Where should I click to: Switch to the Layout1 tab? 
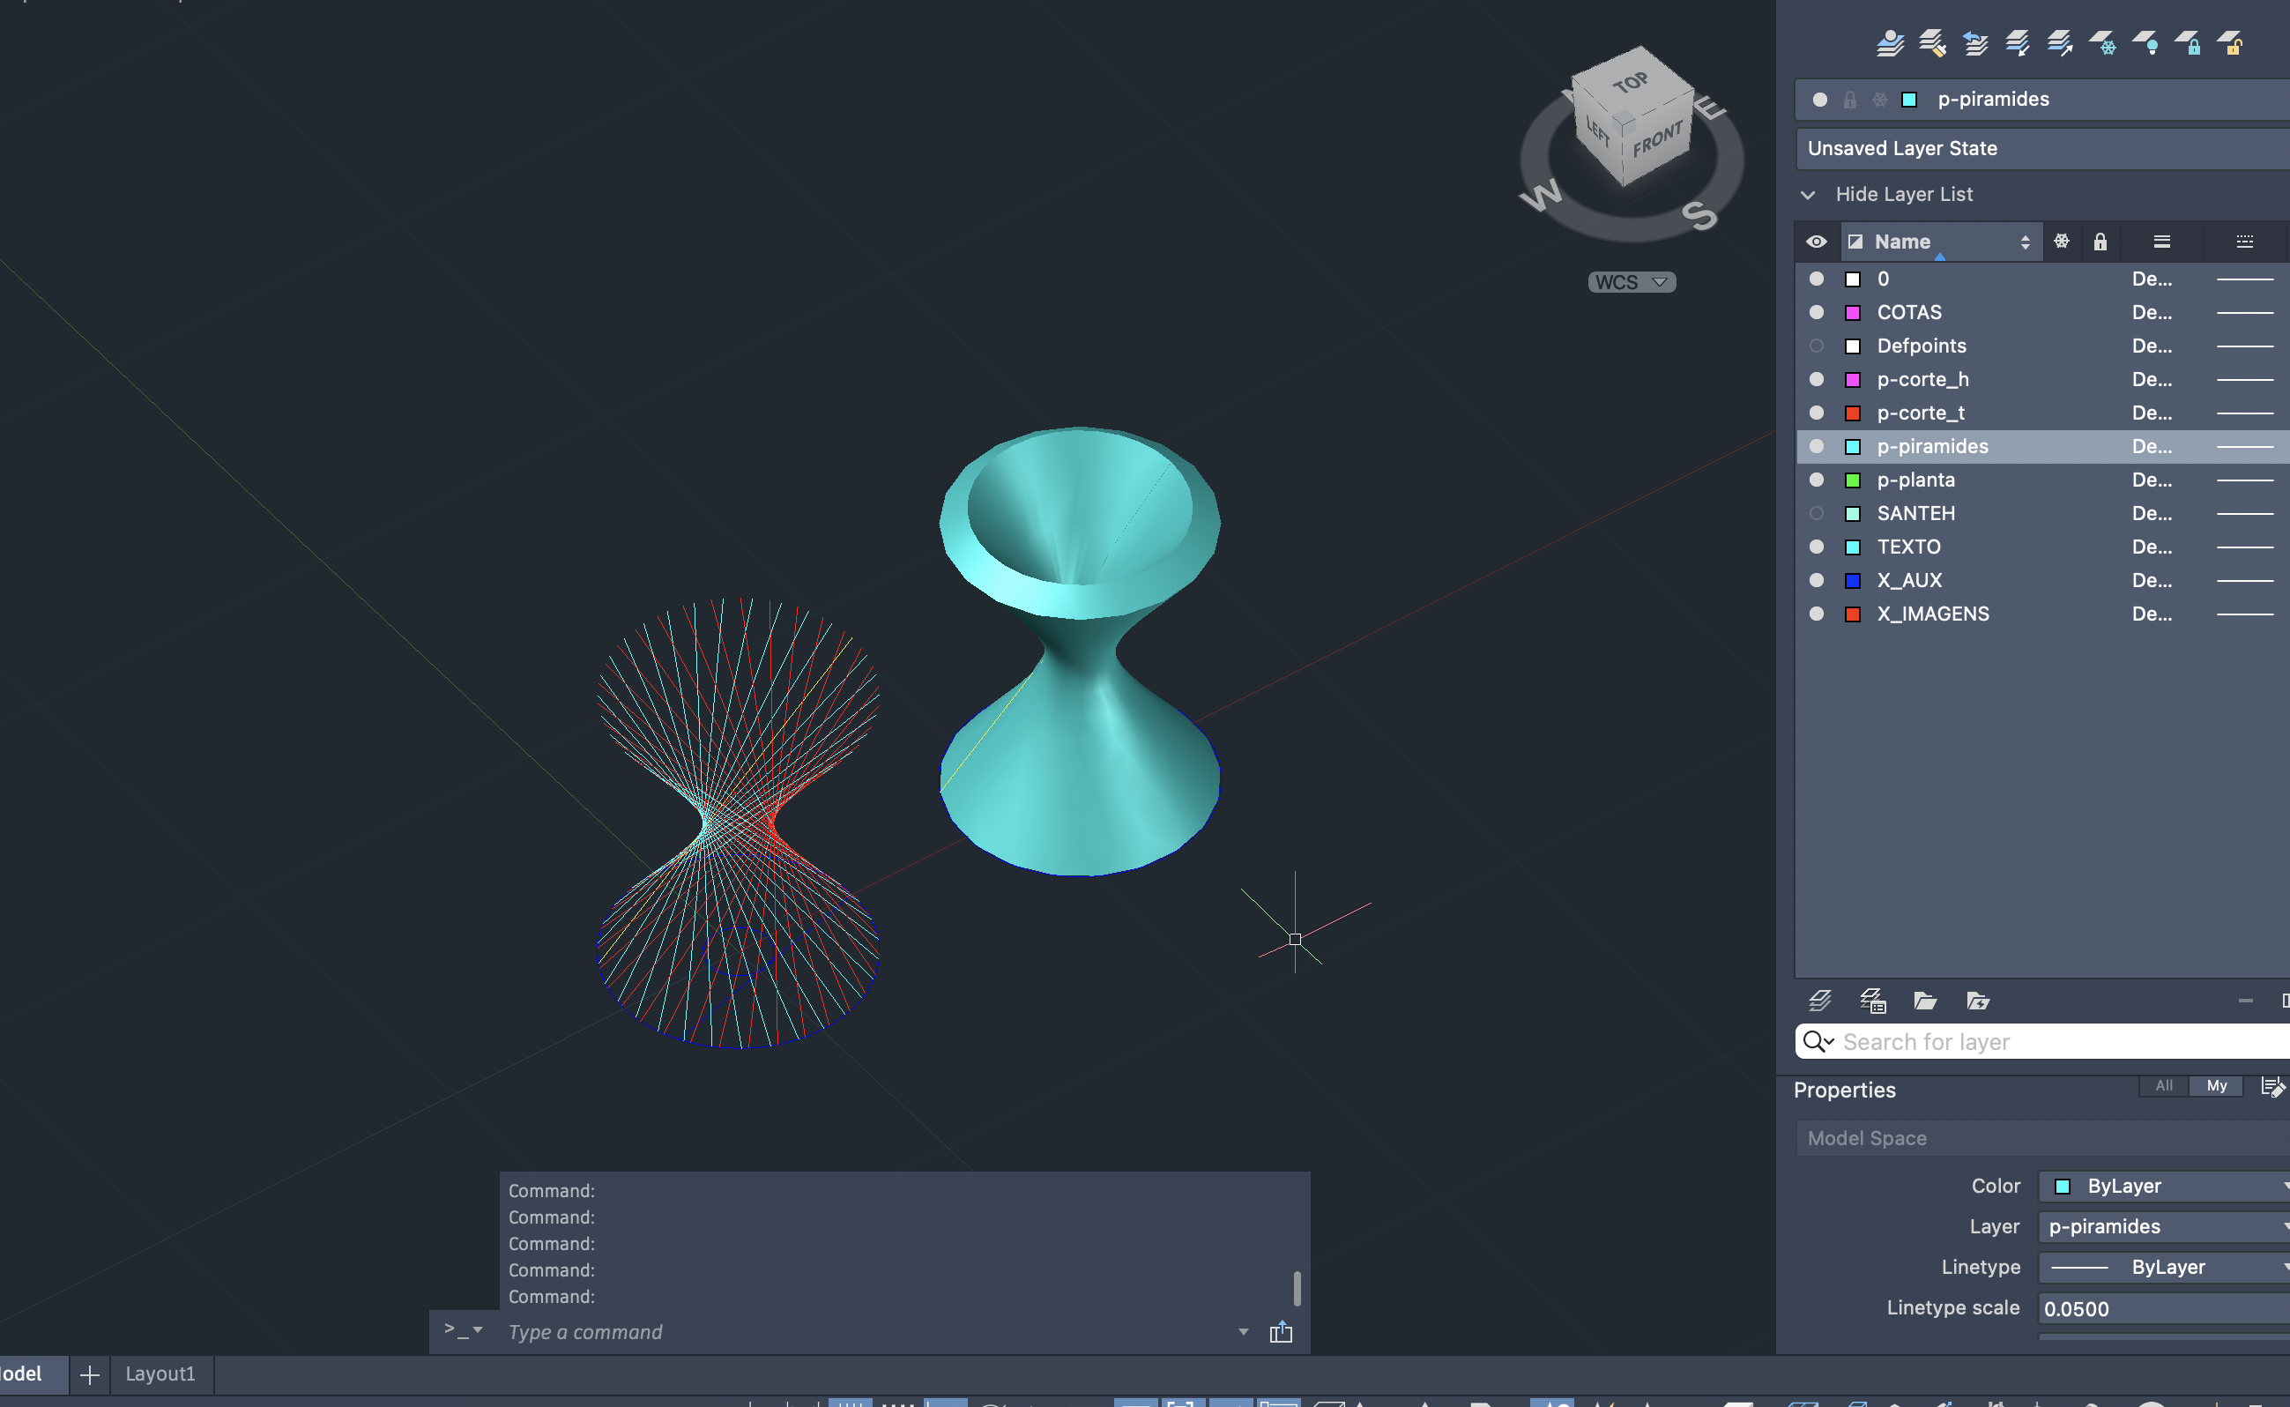pos(160,1373)
